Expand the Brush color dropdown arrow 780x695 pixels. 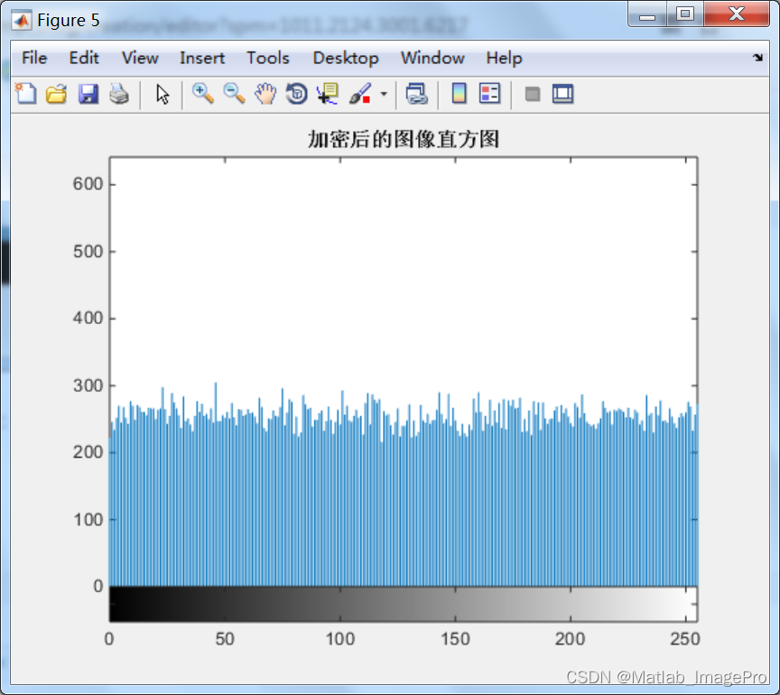click(384, 94)
